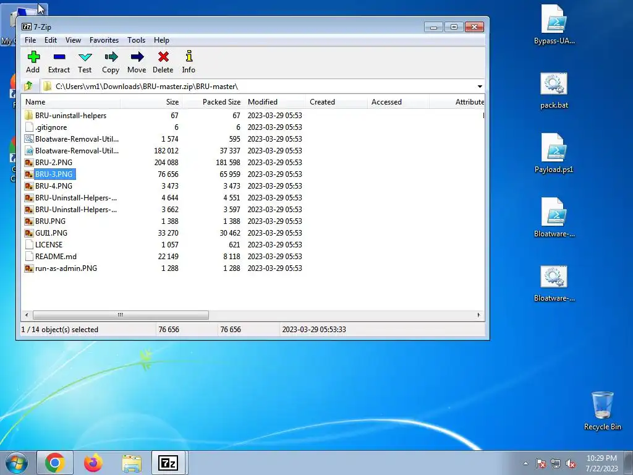Select the lower Bloatware desktop gear icon

pyautogui.click(x=554, y=276)
